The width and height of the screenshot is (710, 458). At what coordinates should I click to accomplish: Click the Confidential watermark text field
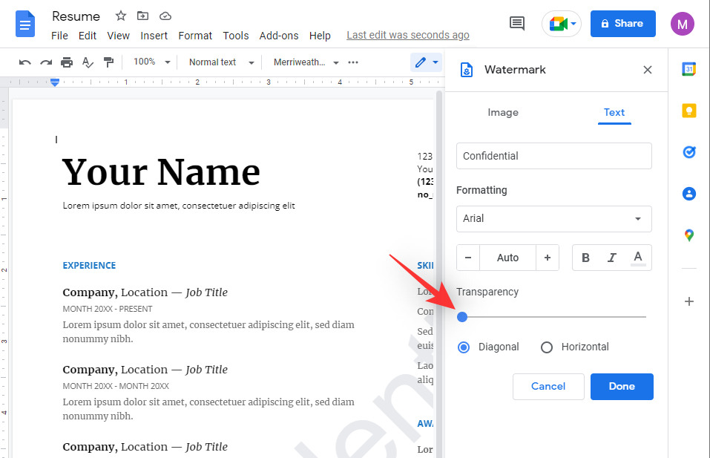click(x=553, y=156)
